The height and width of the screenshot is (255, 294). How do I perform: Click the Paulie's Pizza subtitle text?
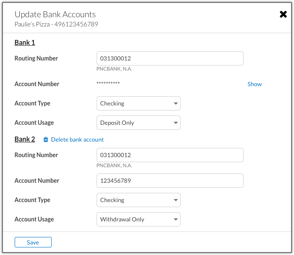56,24
